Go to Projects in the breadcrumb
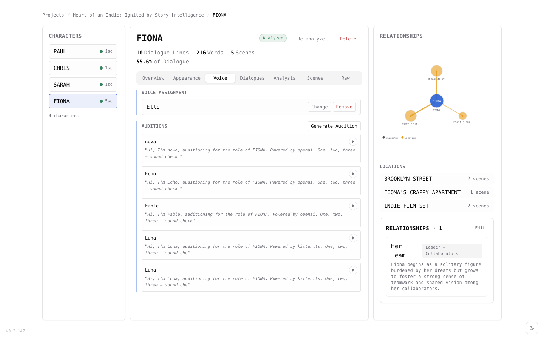 pyautogui.click(x=53, y=15)
